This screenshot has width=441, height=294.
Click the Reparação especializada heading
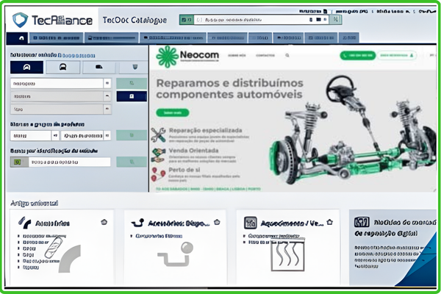point(205,130)
